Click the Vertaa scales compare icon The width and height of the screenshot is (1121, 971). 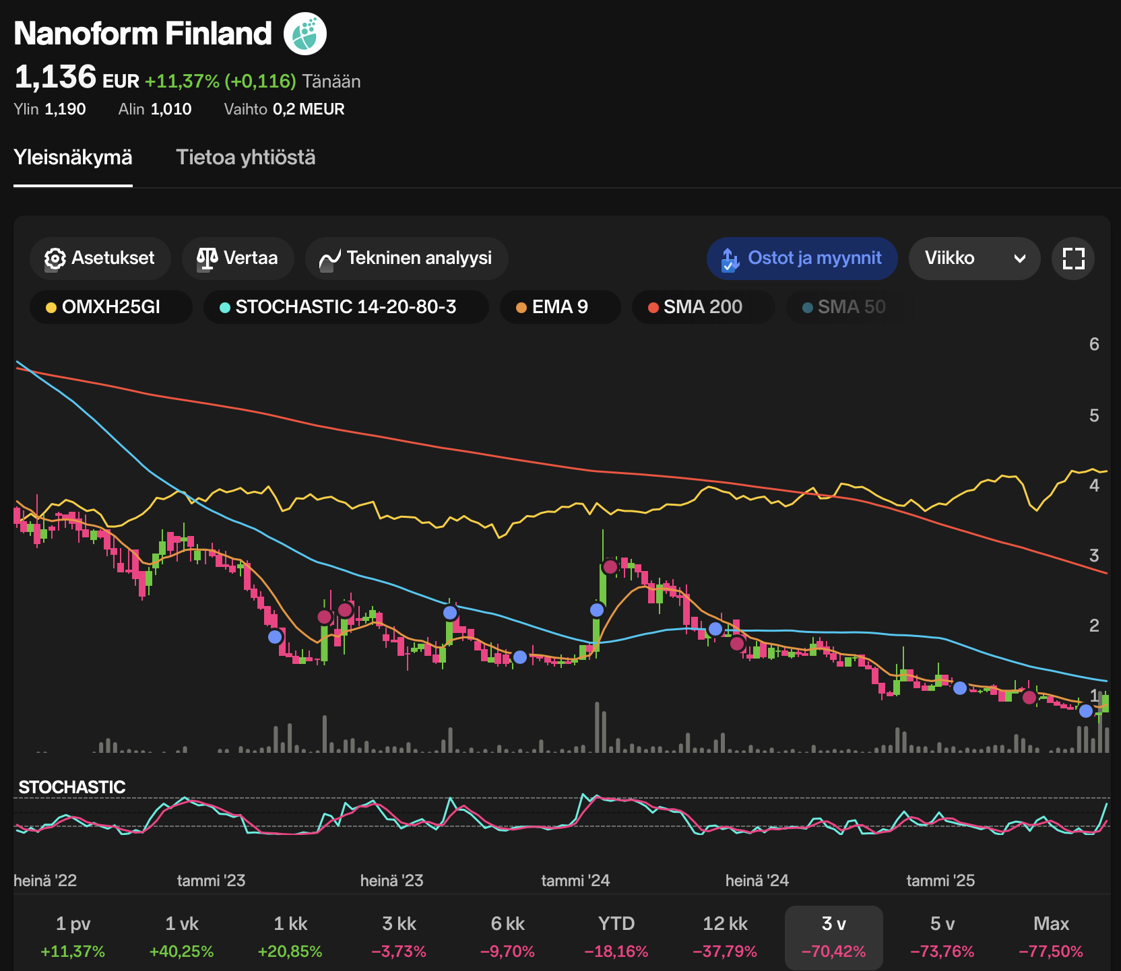tap(207, 259)
